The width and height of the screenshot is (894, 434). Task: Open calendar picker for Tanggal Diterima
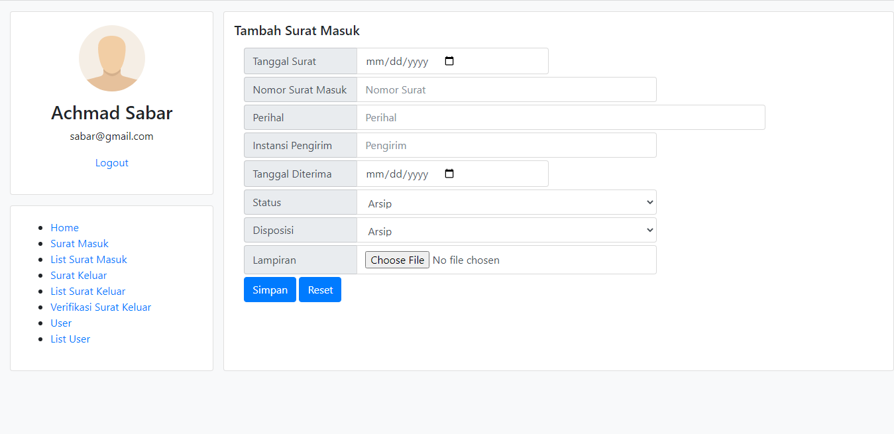pos(449,174)
